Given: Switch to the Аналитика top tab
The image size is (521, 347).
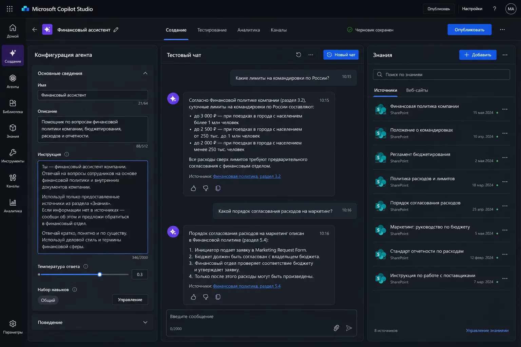Looking at the screenshot, I should (x=249, y=30).
